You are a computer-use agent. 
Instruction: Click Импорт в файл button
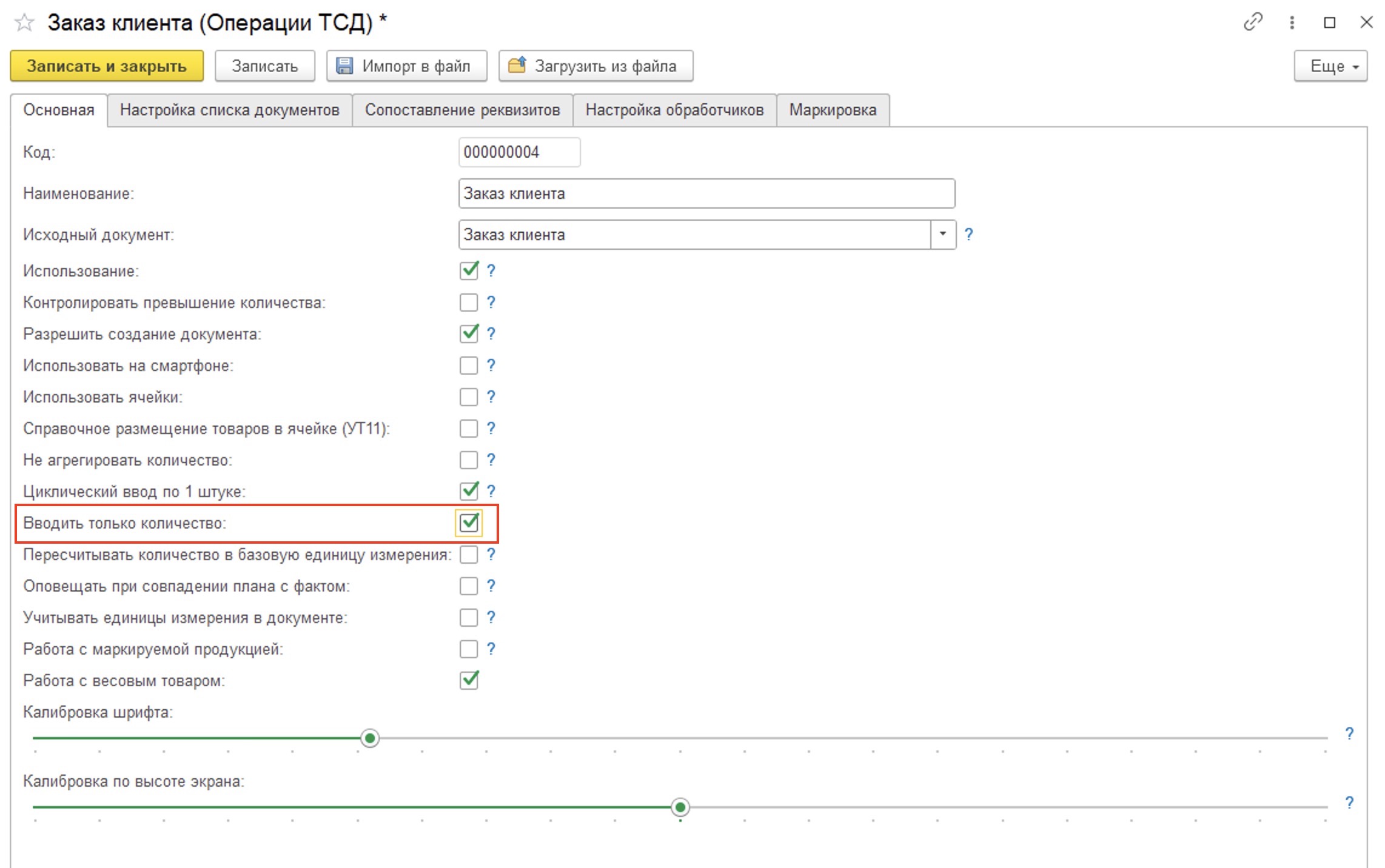pyautogui.click(x=407, y=66)
